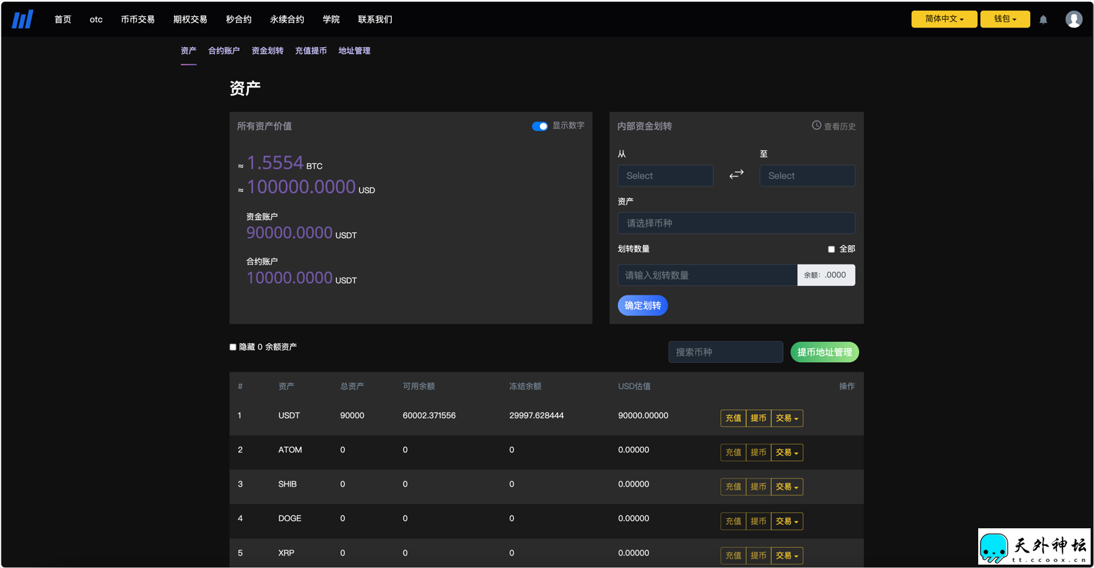1094x568 pixels.
Task: Open the 查看历史 link
Action: [x=840, y=126]
